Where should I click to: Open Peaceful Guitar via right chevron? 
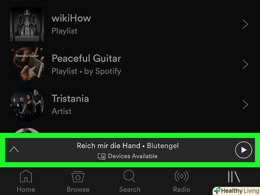click(245, 64)
